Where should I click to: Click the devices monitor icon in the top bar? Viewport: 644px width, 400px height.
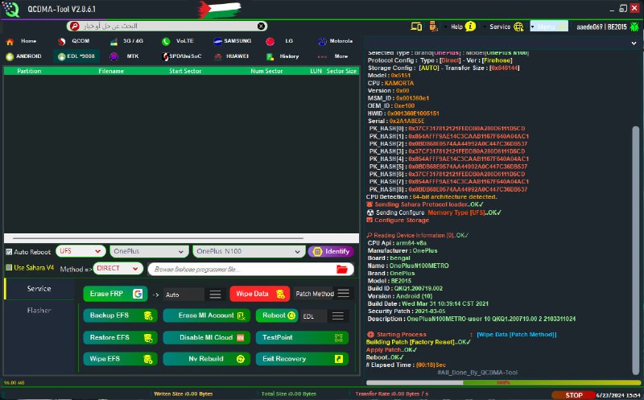tap(416, 27)
